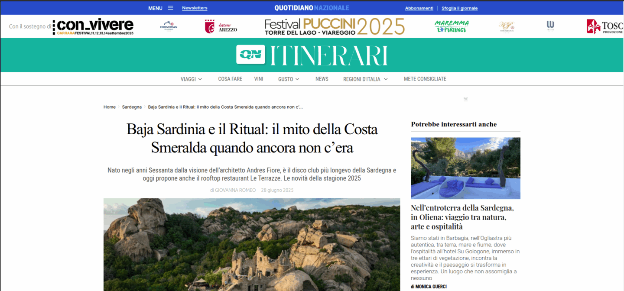This screenshot has height=291, width=624.
Task: Click the 'Potrebbe interessarti anche' heading
Action: click(454, 124)
